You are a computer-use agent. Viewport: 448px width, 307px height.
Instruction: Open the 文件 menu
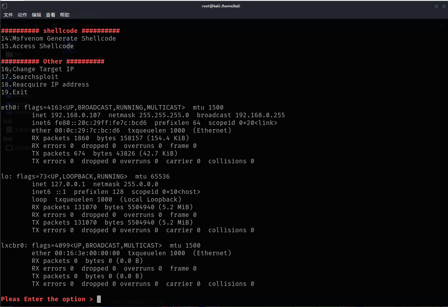8,15
